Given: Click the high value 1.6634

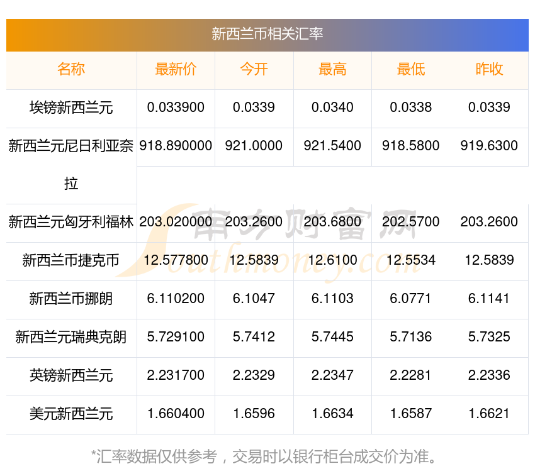Looking at the screenshot, I should click(332, 414).
